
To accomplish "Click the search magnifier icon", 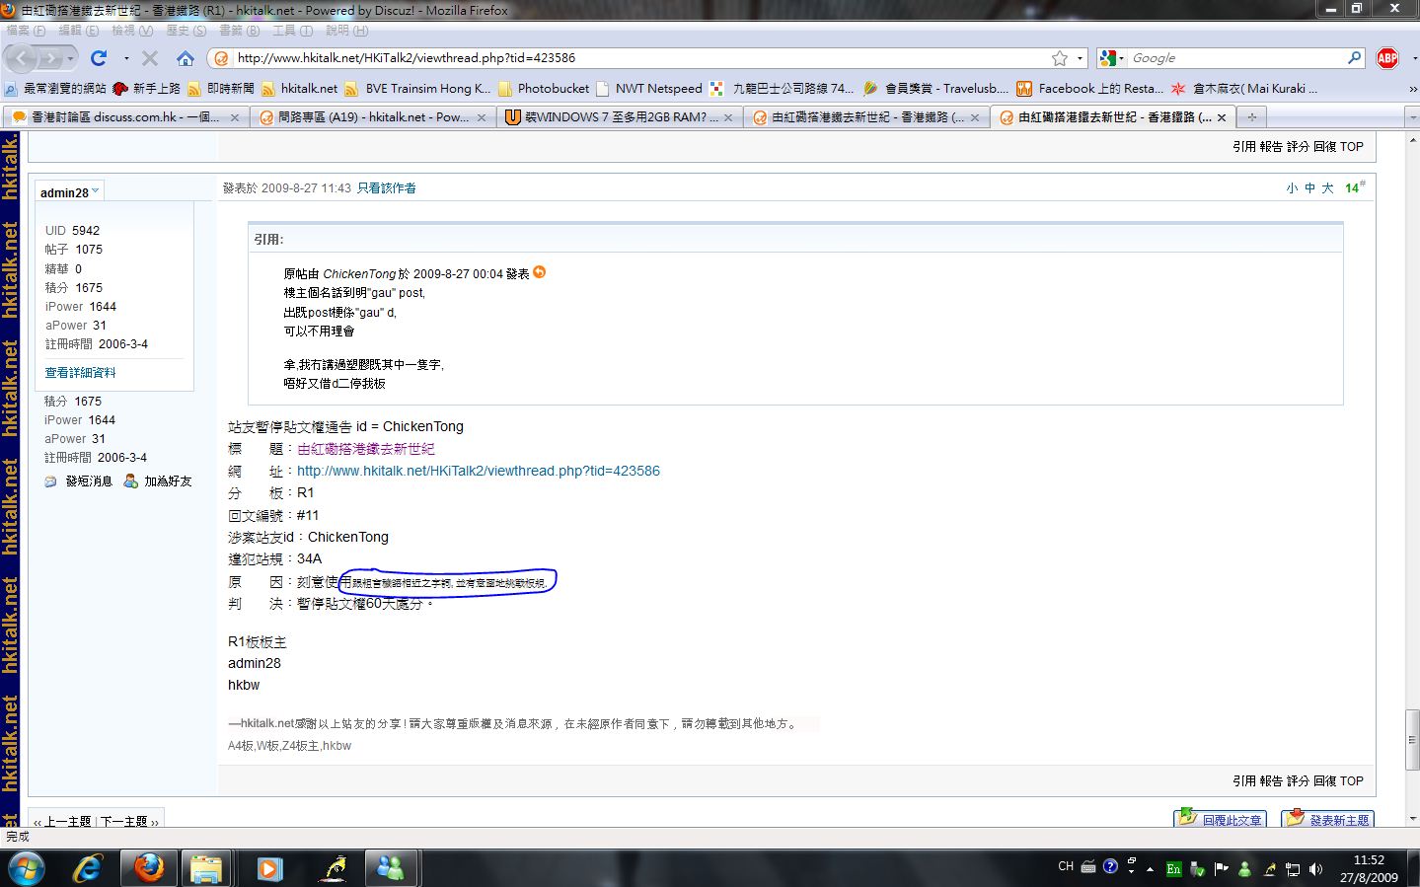I will coord(1355,58).
